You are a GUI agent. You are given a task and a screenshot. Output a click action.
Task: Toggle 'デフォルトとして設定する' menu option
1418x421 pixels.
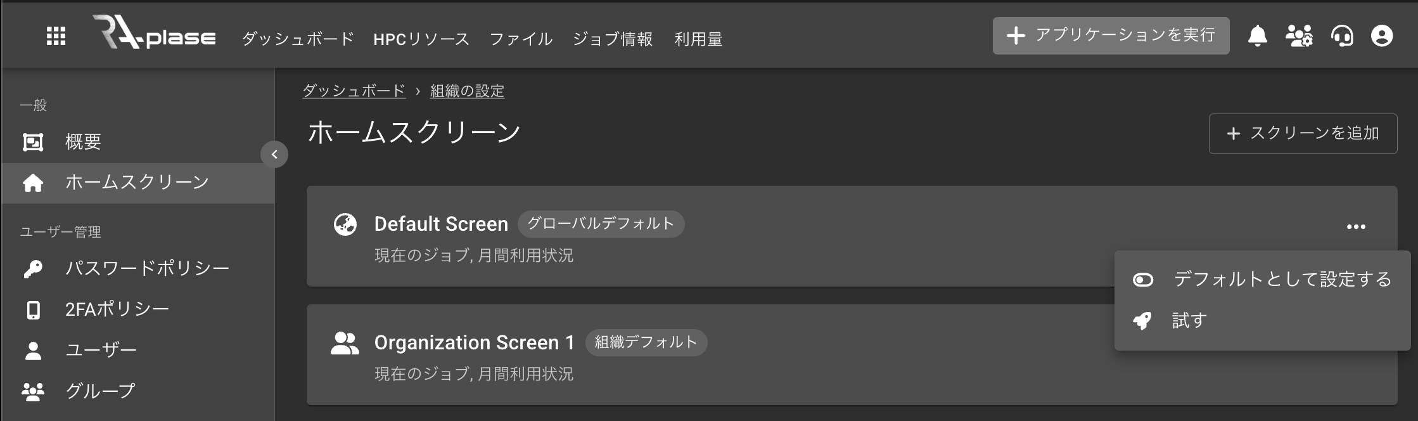1262,280
